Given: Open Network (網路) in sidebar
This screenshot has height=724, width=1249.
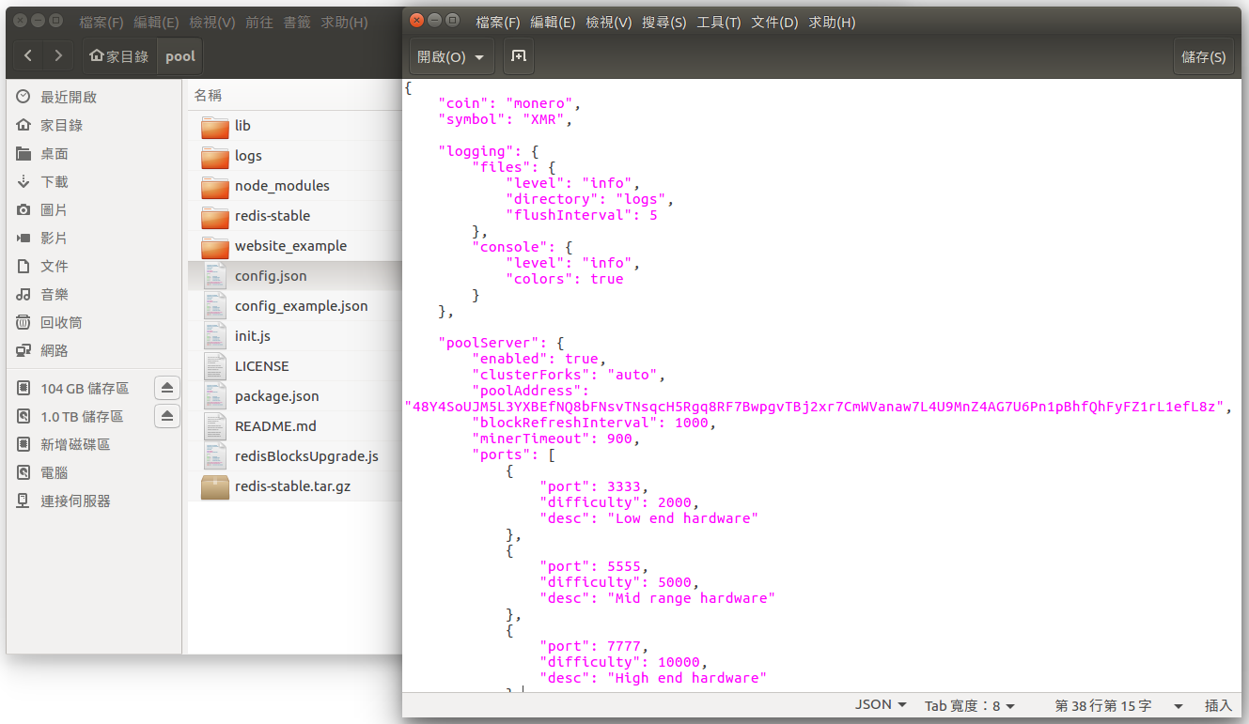Looking at the screenshot, I should 93,350.
